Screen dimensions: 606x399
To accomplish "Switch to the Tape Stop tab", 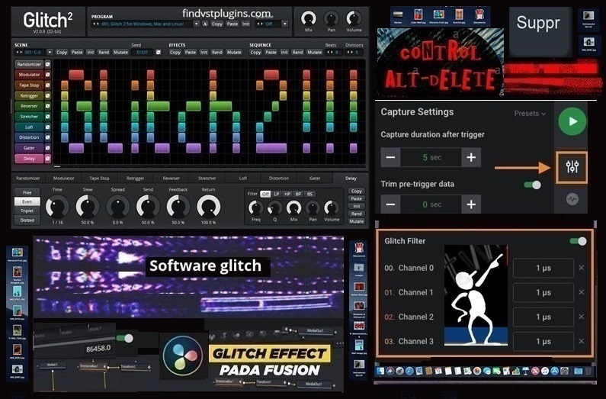I will 99,179.
